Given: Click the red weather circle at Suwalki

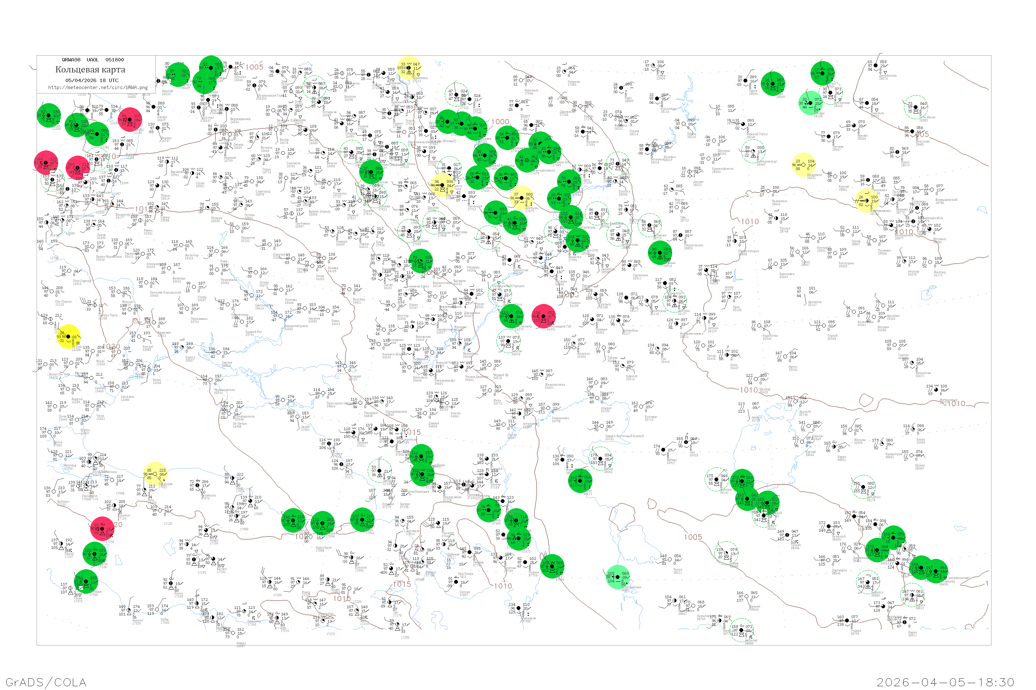Looking at the screenshot, I should coord(130,119).
